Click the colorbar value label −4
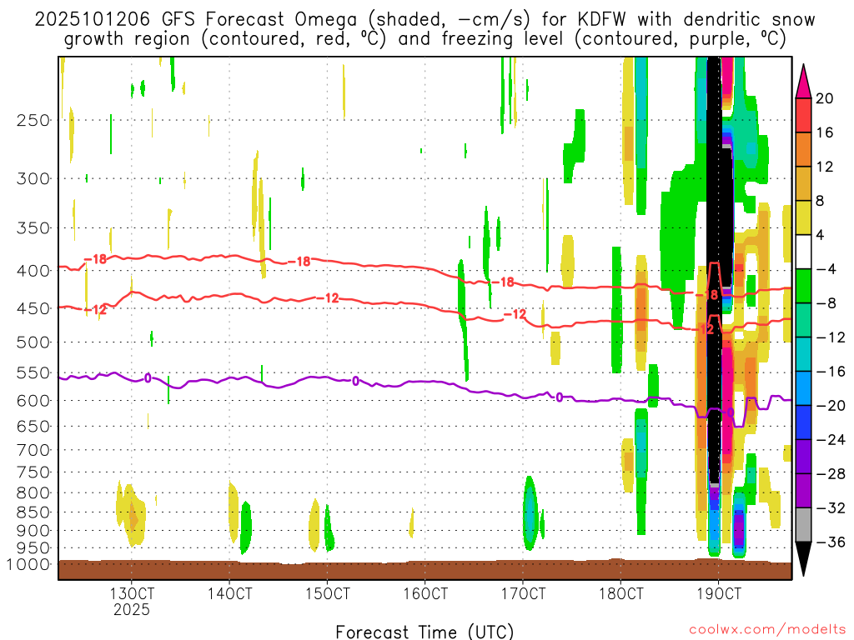The height and width of the screenshot is (640, 854). 826,269
